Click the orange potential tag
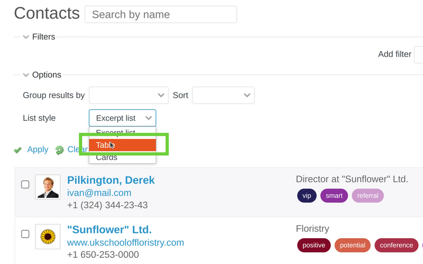 click(x=352, y=245)
